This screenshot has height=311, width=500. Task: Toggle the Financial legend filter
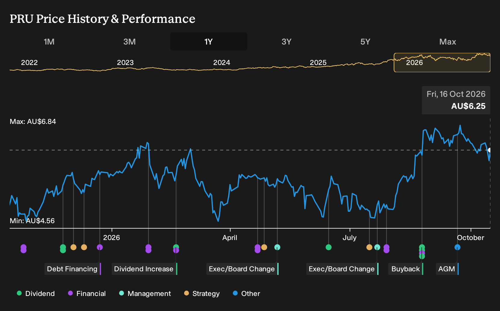click(x=87, y=294)
